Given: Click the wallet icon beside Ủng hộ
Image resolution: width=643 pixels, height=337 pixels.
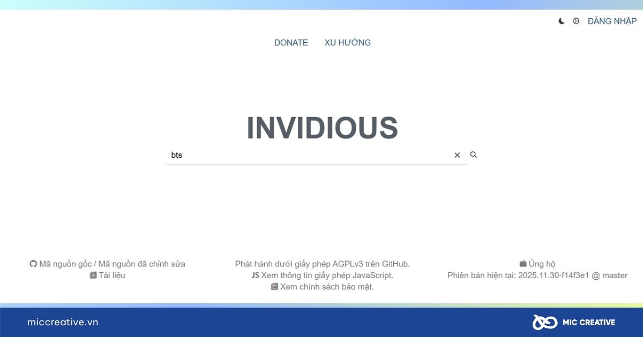Looking at the screenshot, I should (x=523, y=264).
